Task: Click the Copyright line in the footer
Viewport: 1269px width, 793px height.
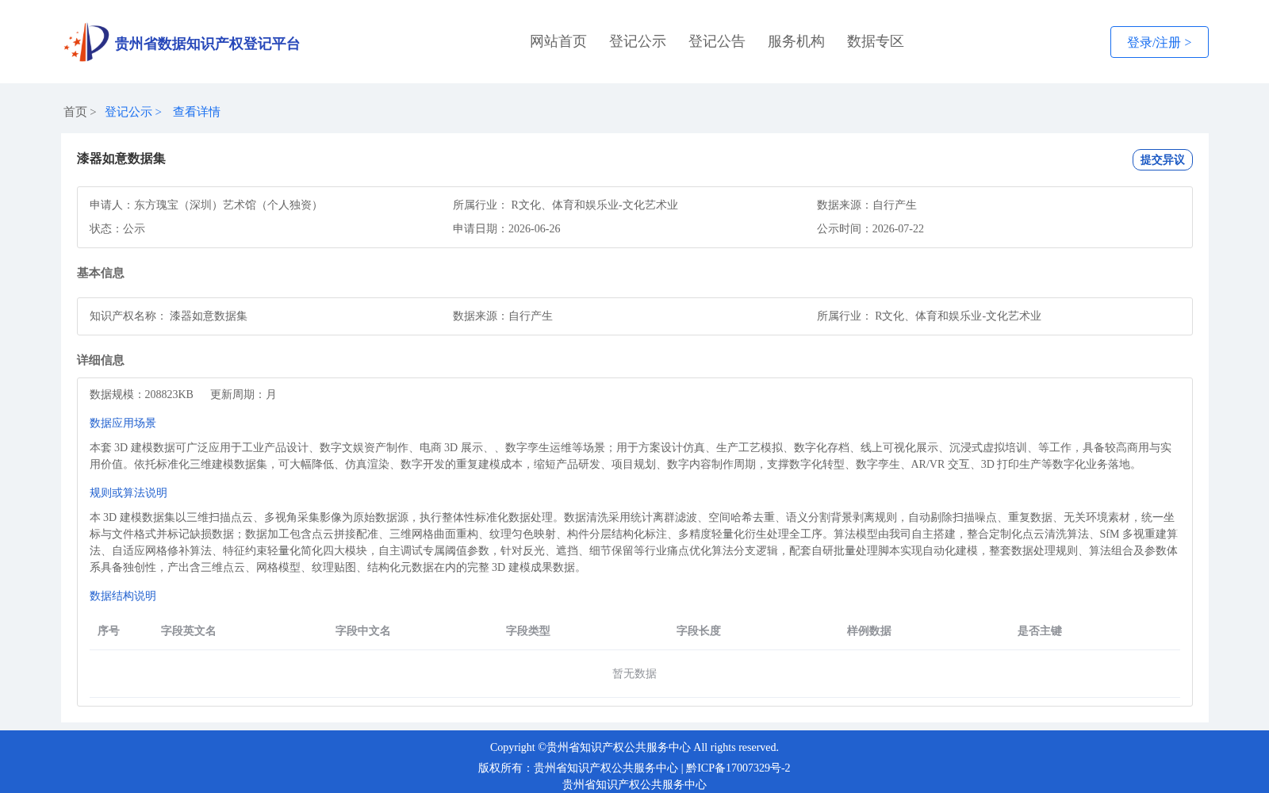Action: [634, 747]
